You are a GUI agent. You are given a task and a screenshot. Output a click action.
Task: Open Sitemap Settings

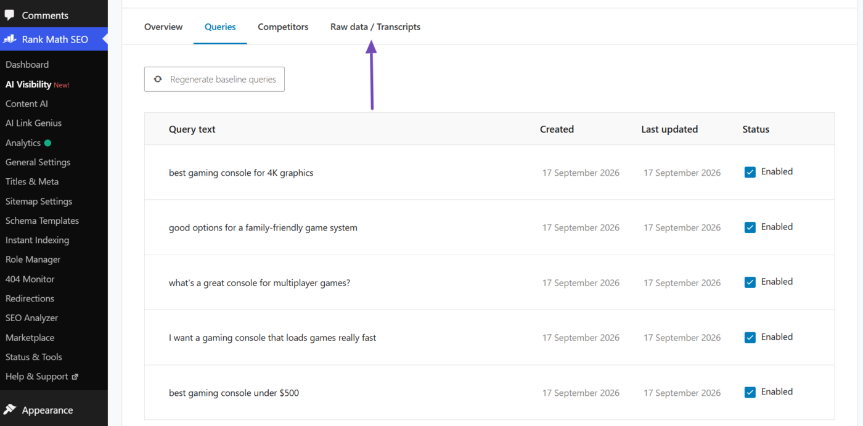tap(39, 201)
